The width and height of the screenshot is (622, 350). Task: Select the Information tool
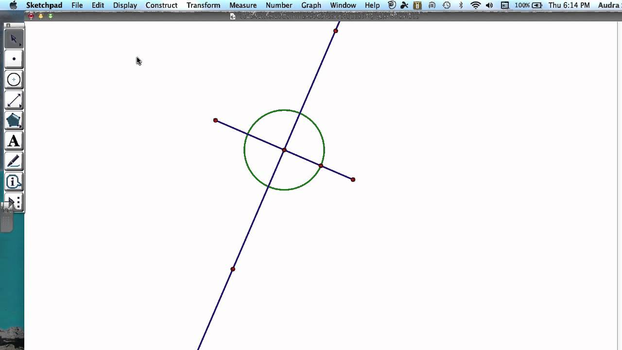click(x=14, y=182)
